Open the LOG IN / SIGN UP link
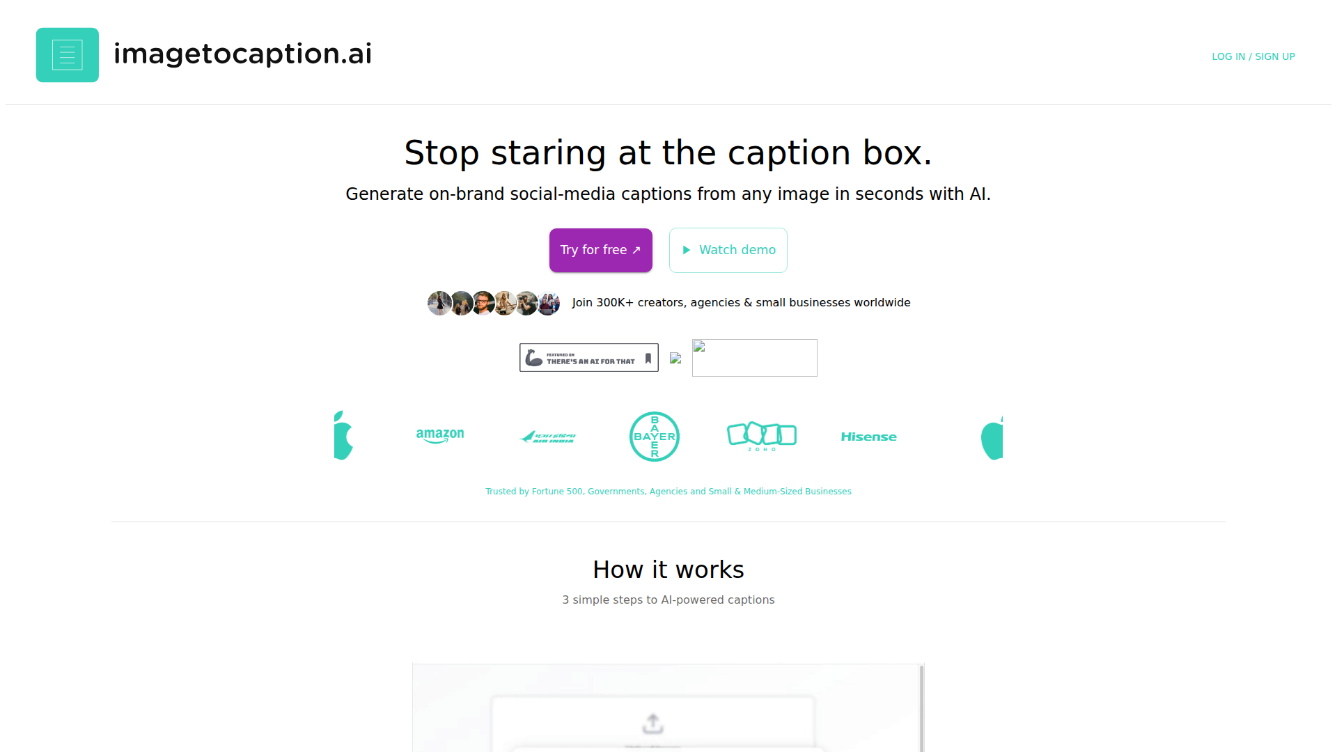The width and height of the screenshot is (1337, 752). [x=1253, y=56]
